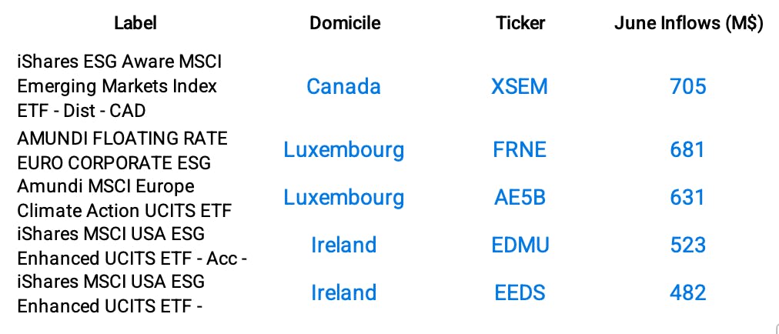Open the FRNE ticker link
The image size is (779, 334).
520,149
